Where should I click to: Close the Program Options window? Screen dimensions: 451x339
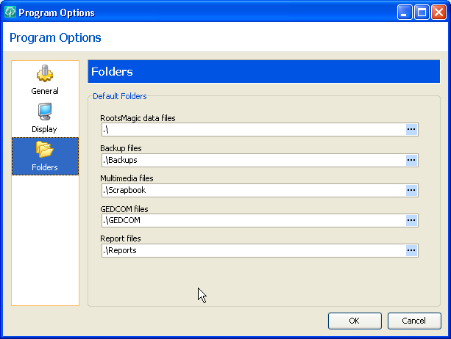point(438,12)
